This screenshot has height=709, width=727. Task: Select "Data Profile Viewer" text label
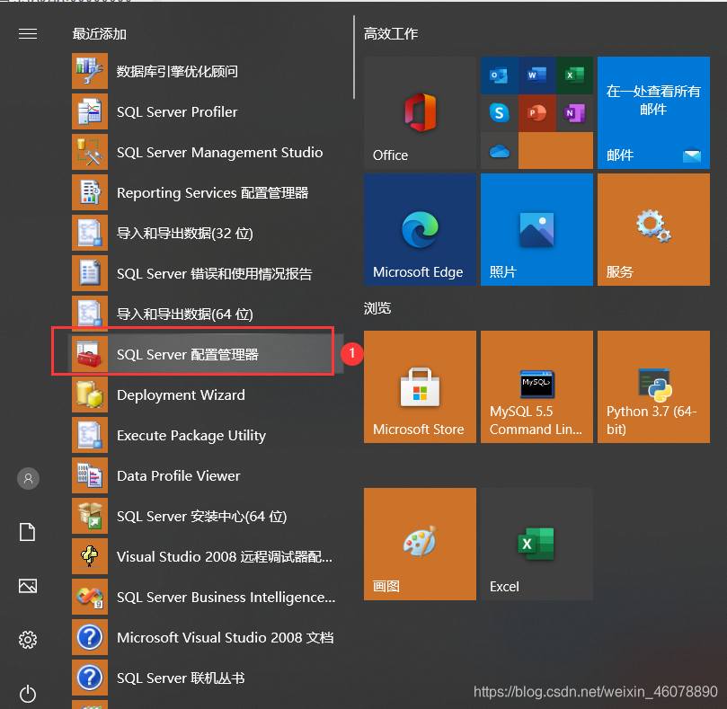tap(179, 475)
